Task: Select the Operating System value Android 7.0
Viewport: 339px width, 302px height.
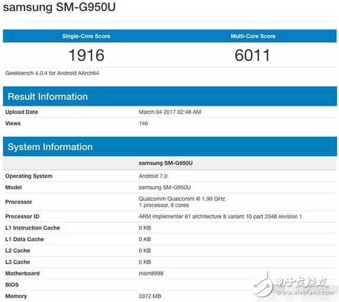Action: [153, 176]
